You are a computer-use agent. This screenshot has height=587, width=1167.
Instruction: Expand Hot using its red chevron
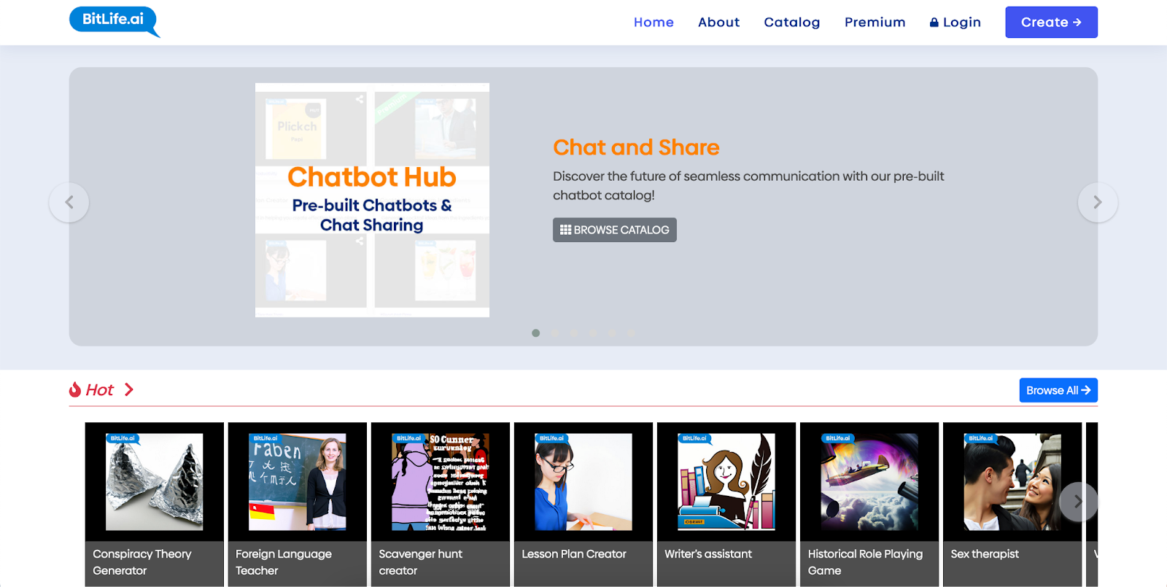[x=128, y=389]
